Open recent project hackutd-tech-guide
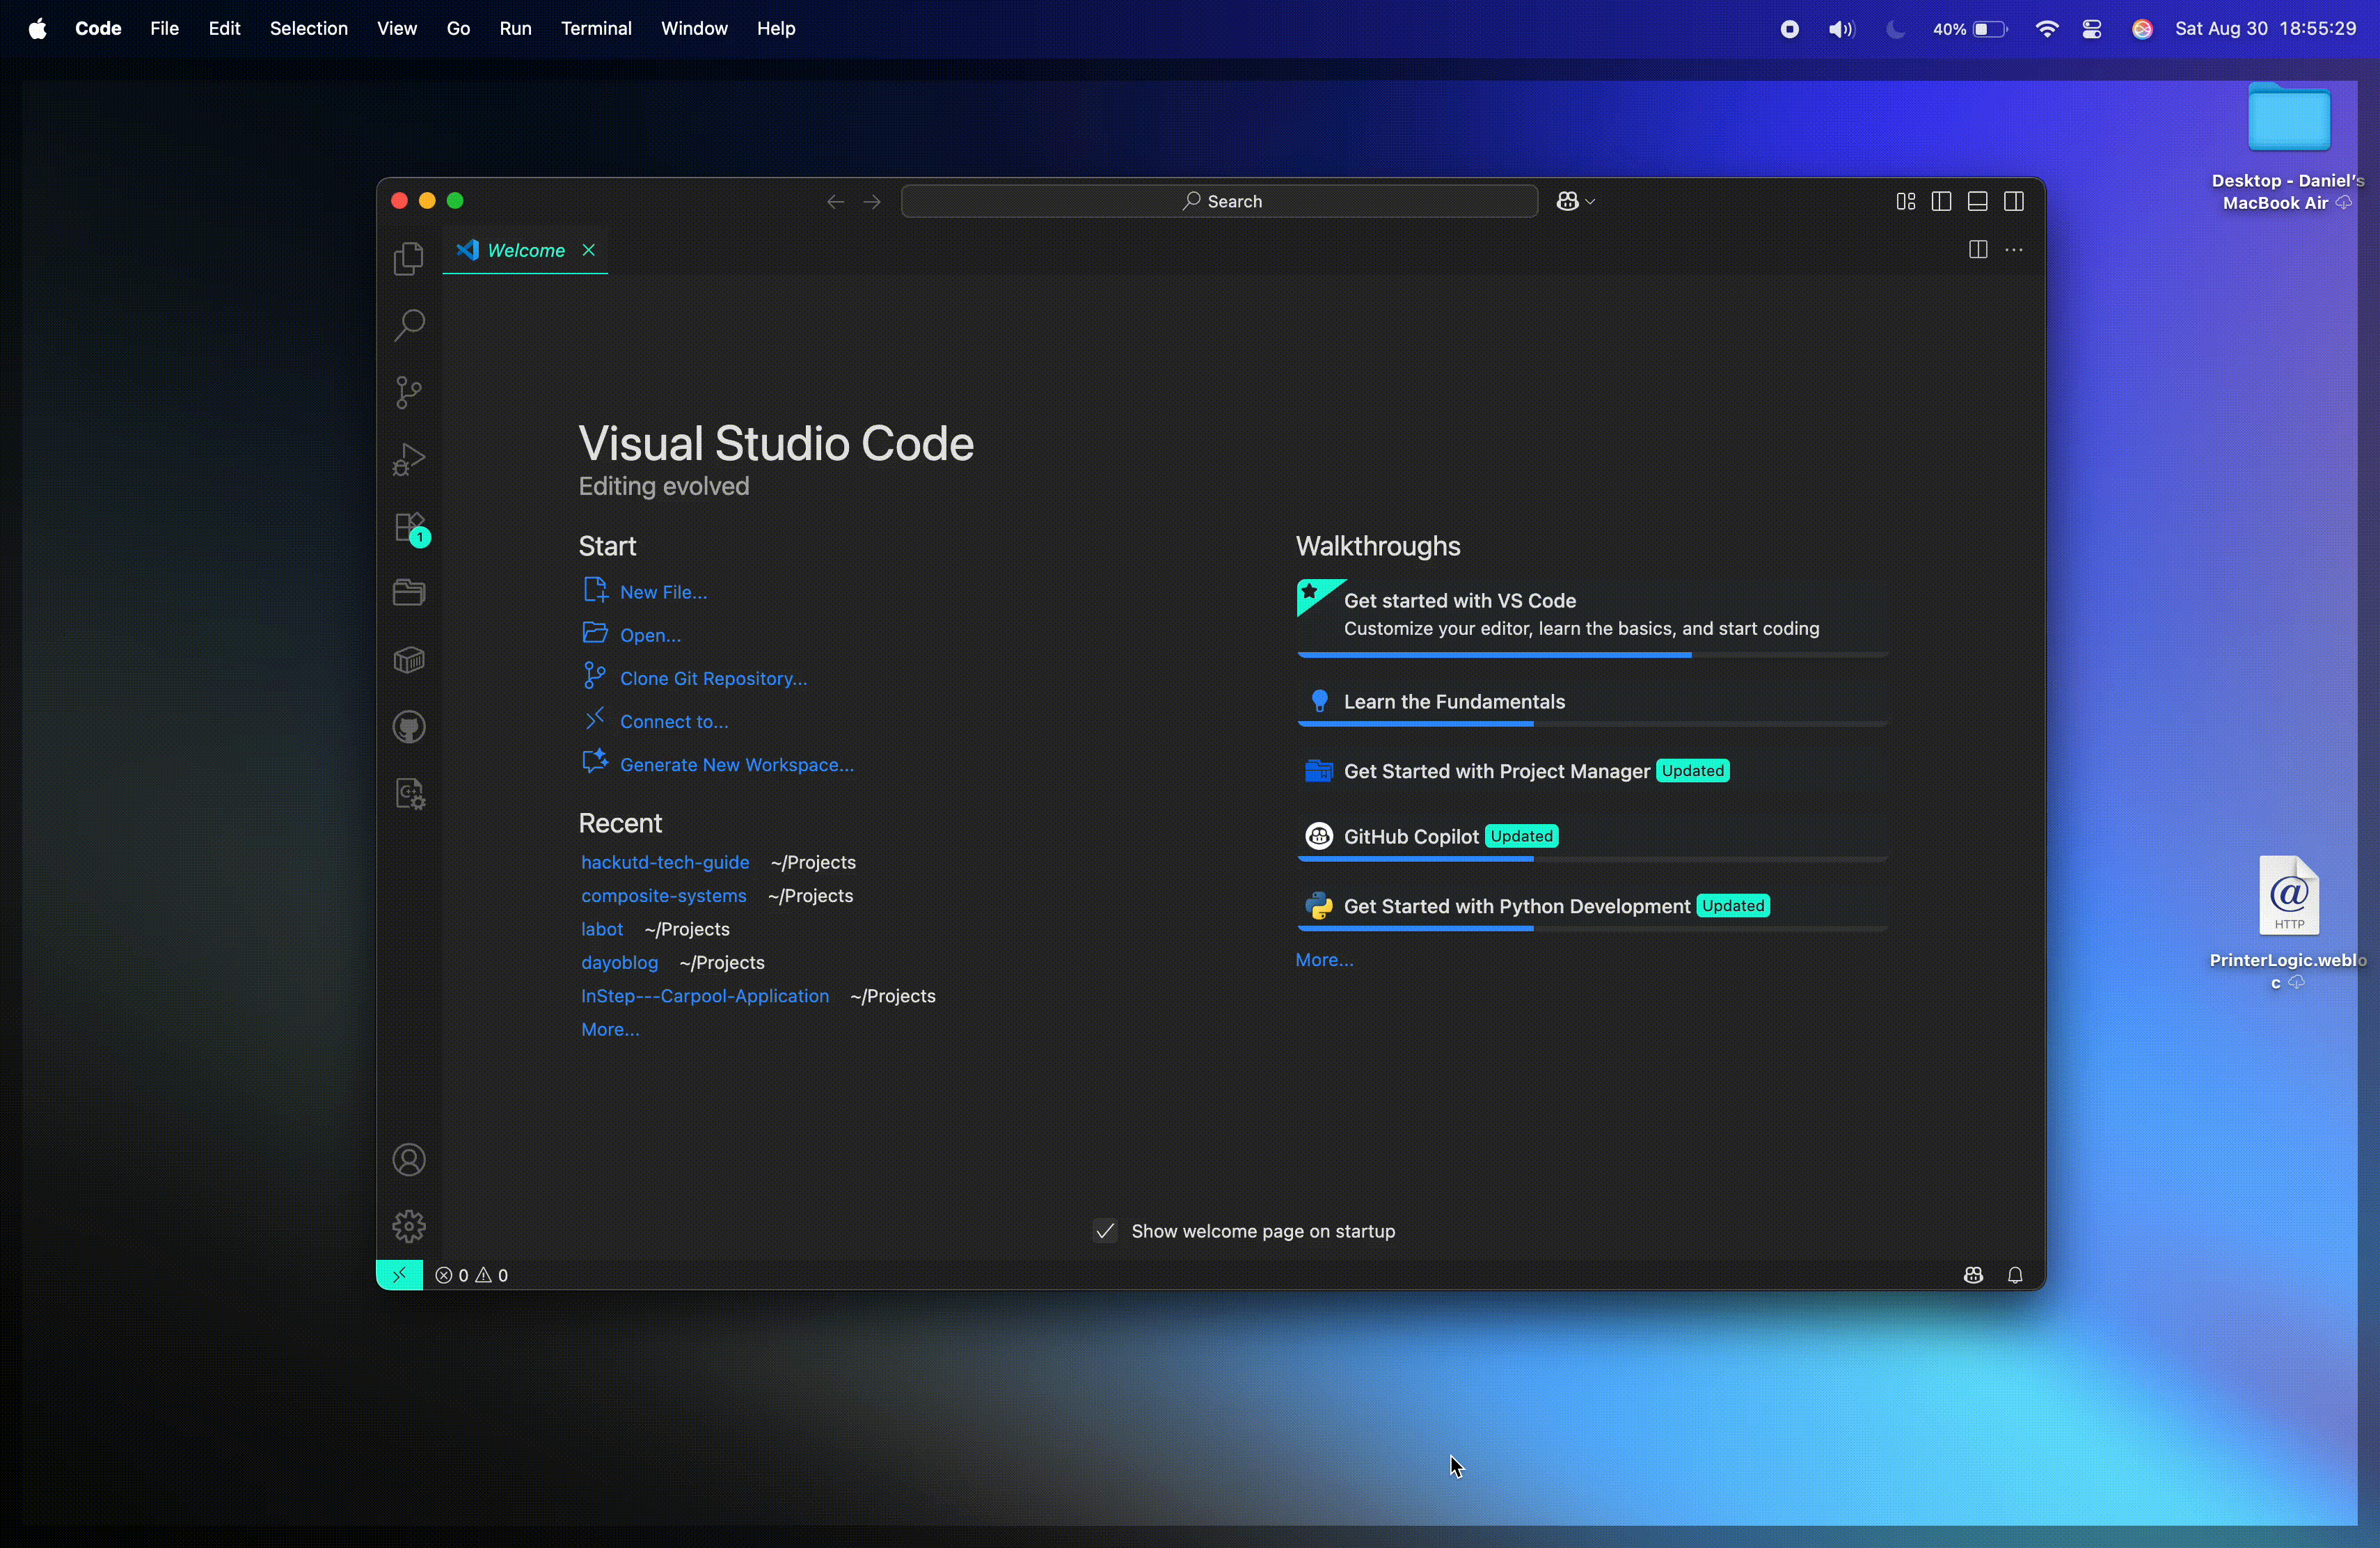The image size is (2380, 1548). (x=665, y=863)
